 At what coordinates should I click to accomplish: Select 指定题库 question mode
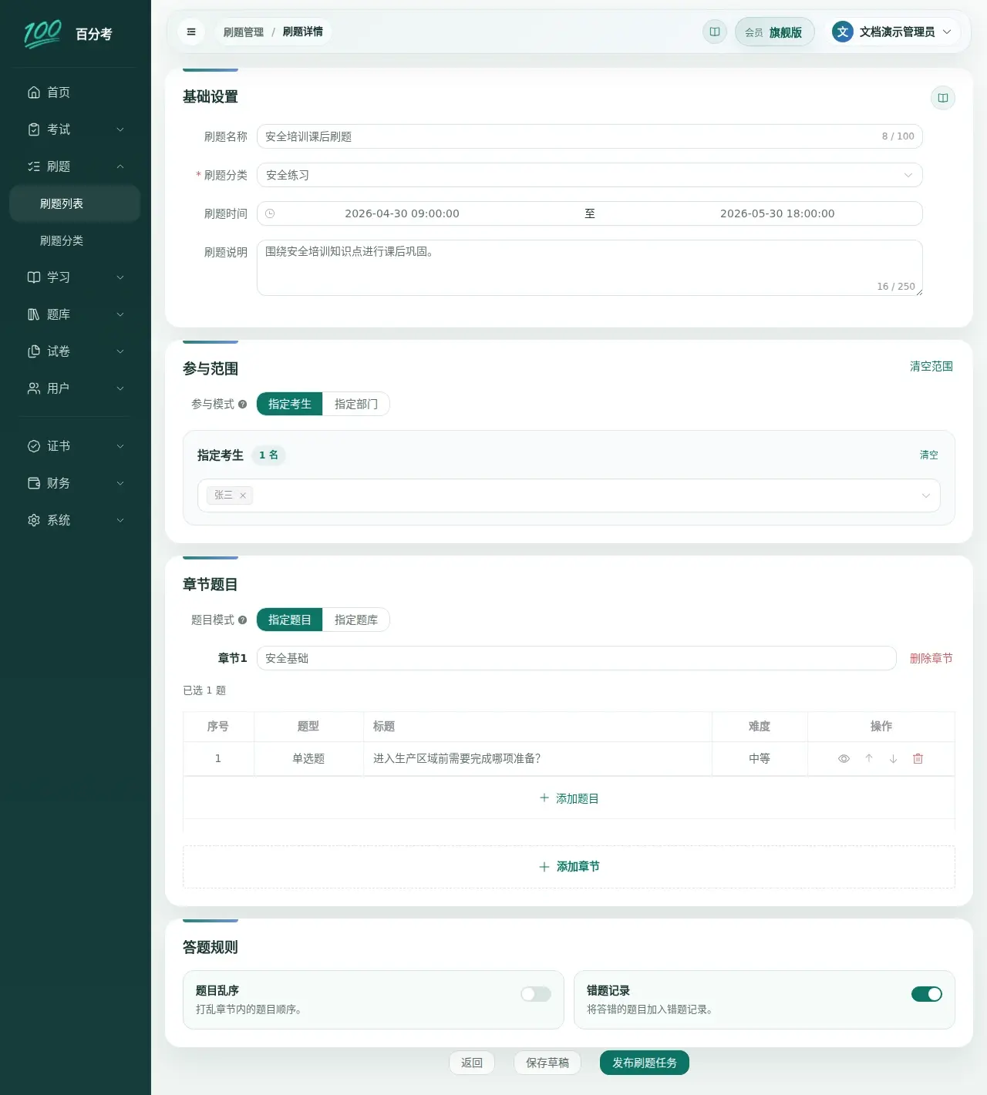click(x=356, y=620)
